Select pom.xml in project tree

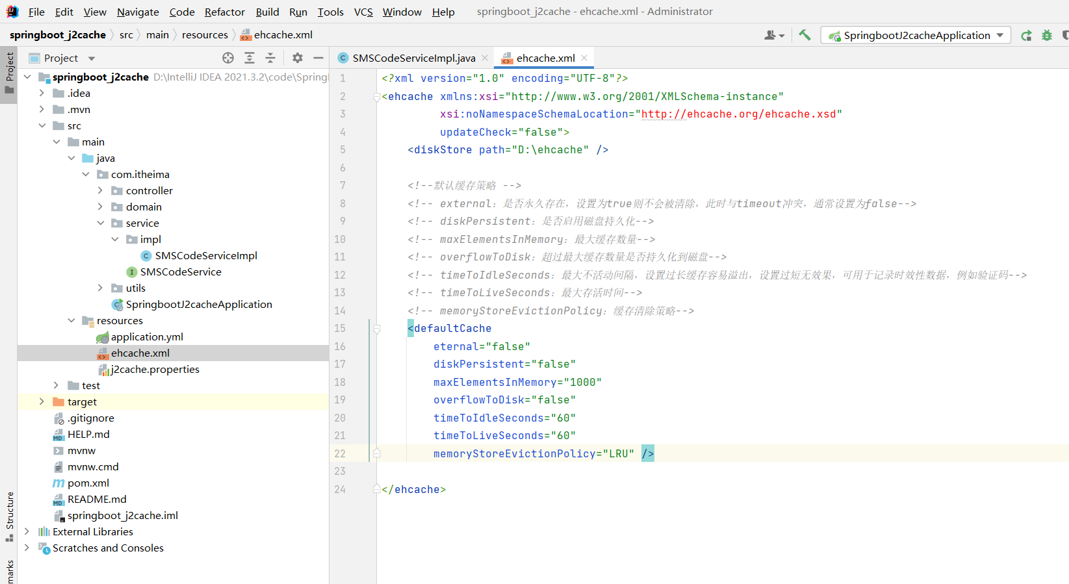(88, 483)
